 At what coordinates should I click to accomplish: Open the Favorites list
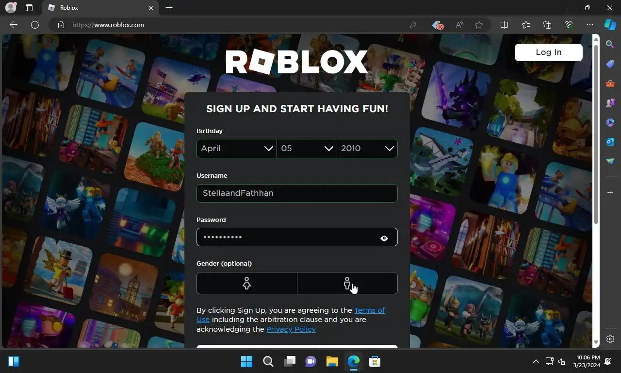click(x=526, y=25)
